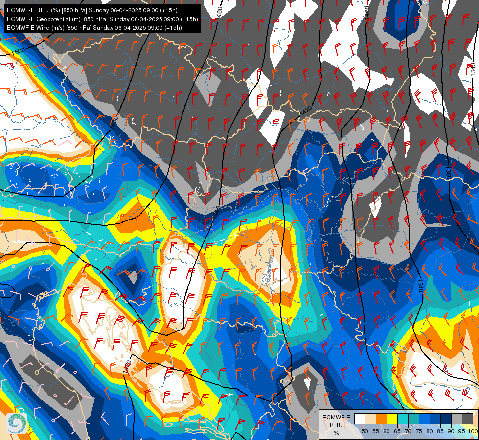Viewport: 479px width, 440px height.
Task: Select the cyan 65-70 legend swatch
Action: pos(403,418)
